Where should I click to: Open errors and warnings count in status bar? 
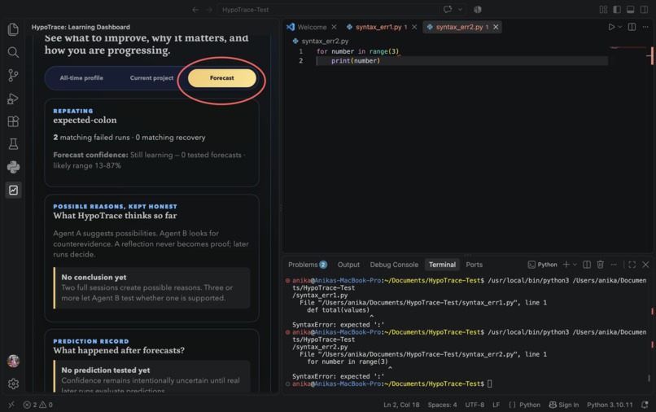coord(37,405)
